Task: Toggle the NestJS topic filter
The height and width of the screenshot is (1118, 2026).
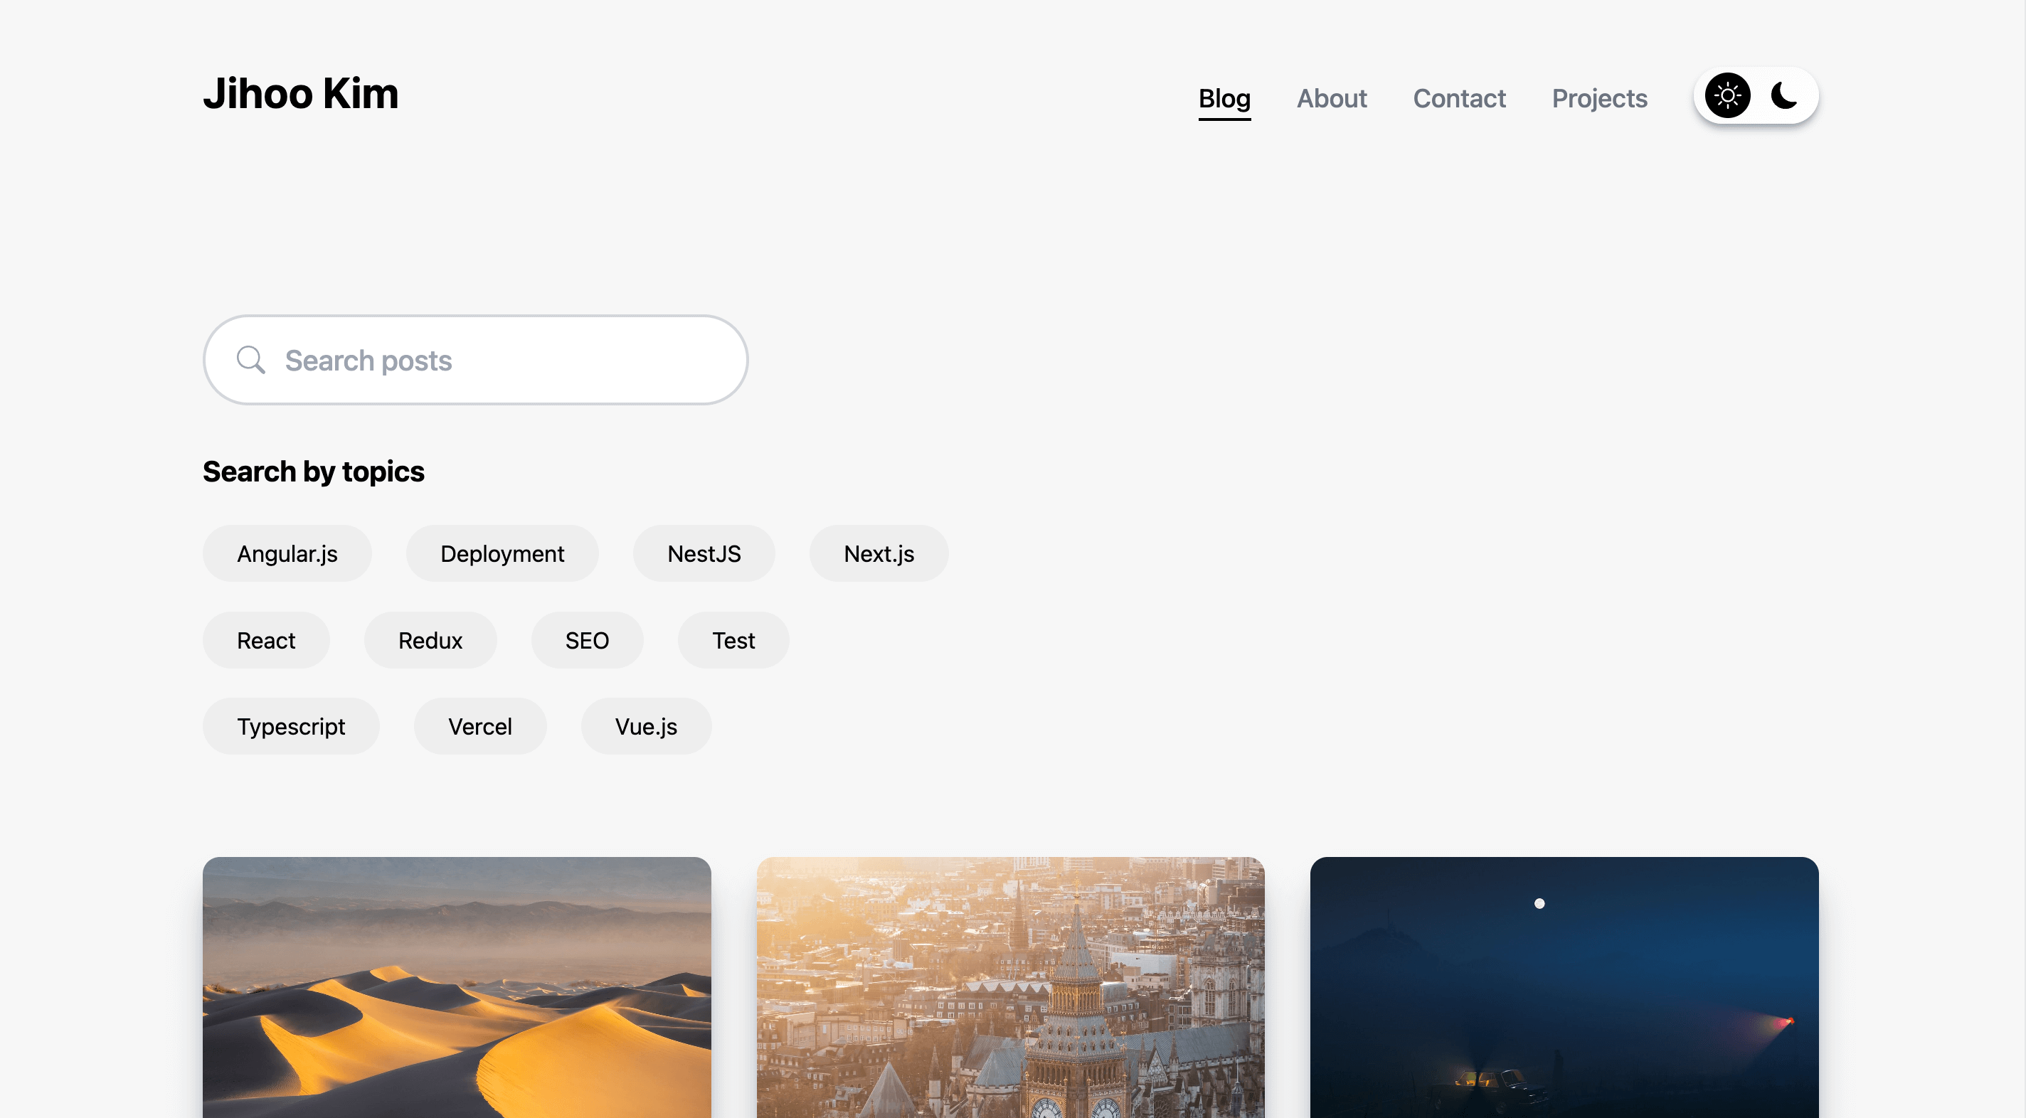Action: point(703,553)
